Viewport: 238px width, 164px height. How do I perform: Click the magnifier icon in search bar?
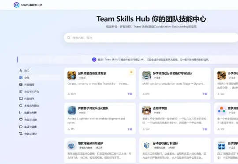coord(68,37)
